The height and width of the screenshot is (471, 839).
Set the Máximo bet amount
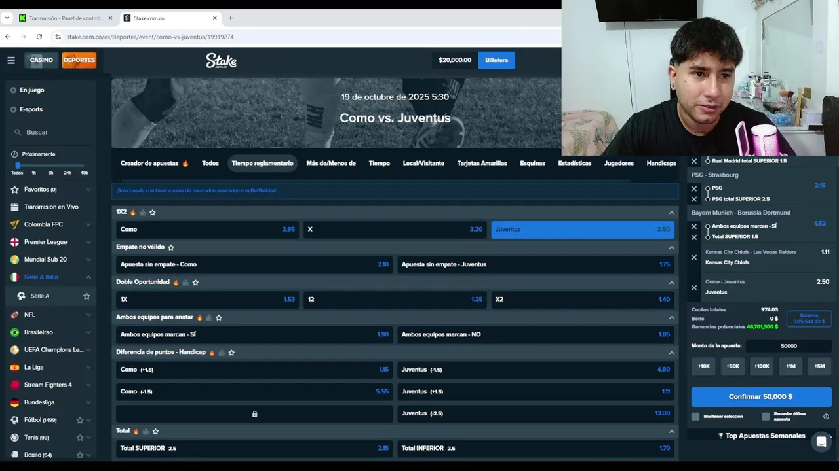[x=809, y=319]
